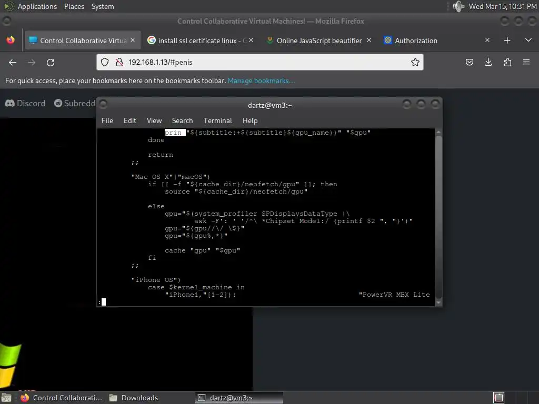Open the Discord link on the page
The image size is (539, 404).
coord(25,104)
